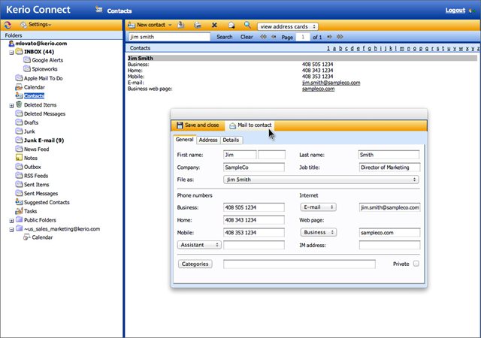Click the magnifying glass search icon
The width and height of the screenshot is (481, 338).
tap(247, 25)
